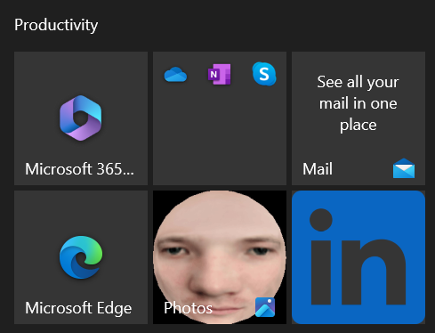Screen dimensions: 435x333
Task: Open OneNote from the folder tile
Action: [220, 74]
